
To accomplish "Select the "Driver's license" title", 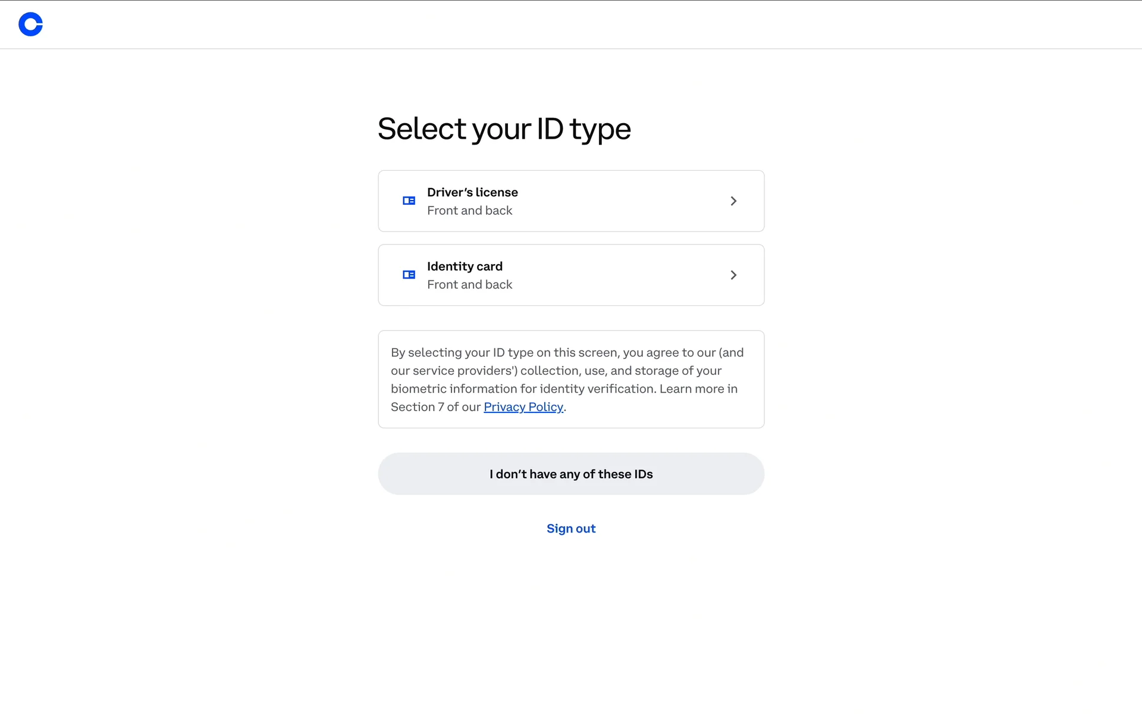I will [x=472, y=192].
